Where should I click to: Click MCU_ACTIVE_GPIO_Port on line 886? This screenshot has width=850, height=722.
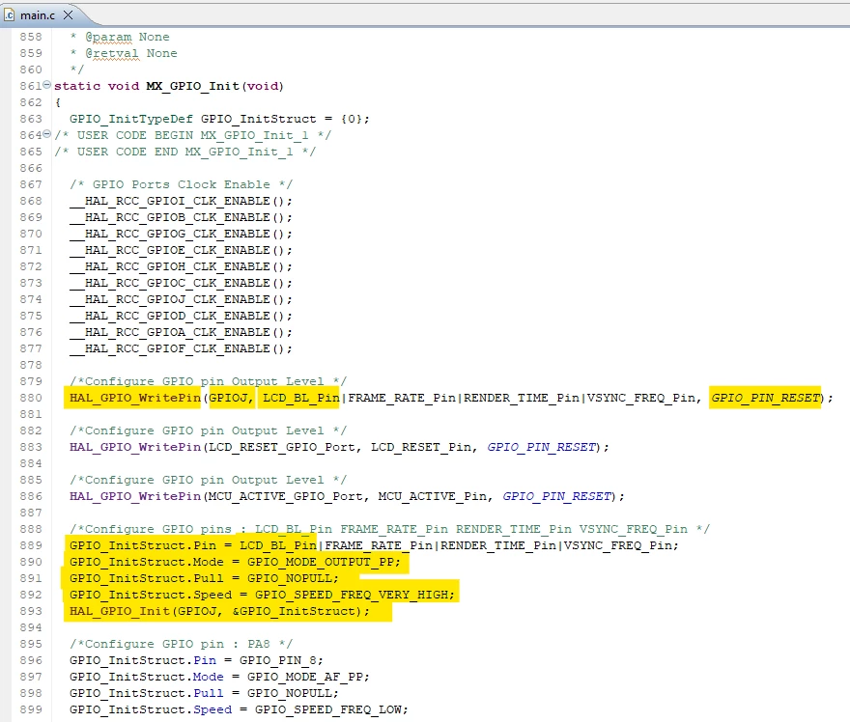click(x=286, y=497)
